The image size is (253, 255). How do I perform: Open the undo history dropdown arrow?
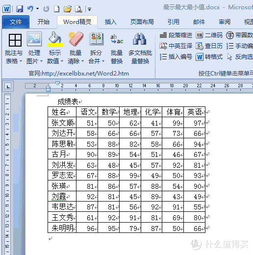tap(38, 9)
